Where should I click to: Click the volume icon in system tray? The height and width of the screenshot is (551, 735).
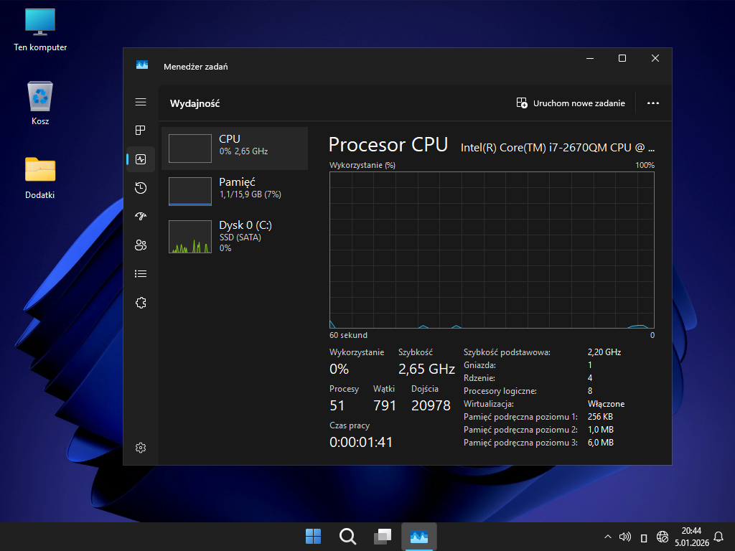point(625,537)
